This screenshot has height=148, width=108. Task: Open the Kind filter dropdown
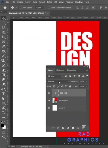[55, 76]
